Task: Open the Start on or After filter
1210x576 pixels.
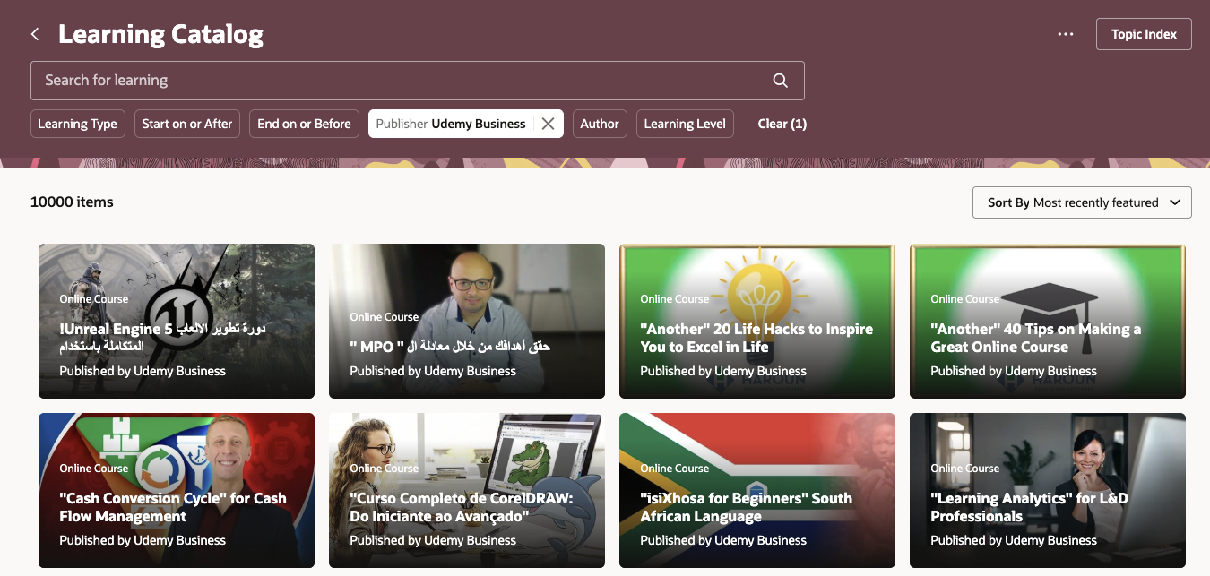Action: (x=187, y=124)
